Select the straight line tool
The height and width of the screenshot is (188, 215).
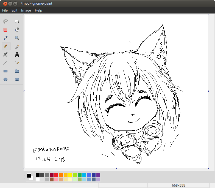5,63
